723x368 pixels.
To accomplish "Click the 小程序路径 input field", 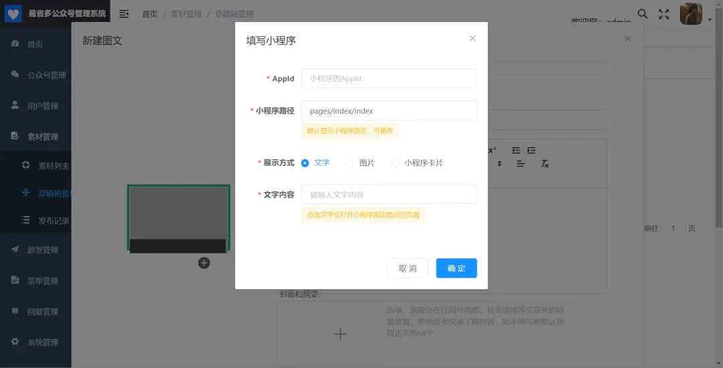I will (x=389, y=110).
